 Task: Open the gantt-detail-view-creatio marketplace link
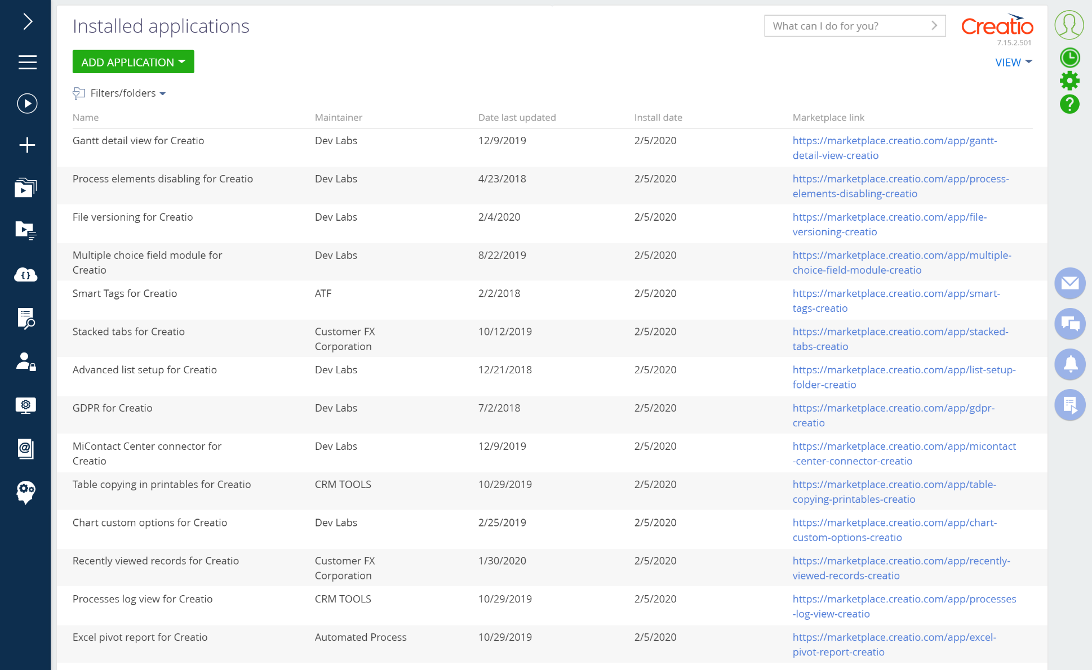coord(895,148)
